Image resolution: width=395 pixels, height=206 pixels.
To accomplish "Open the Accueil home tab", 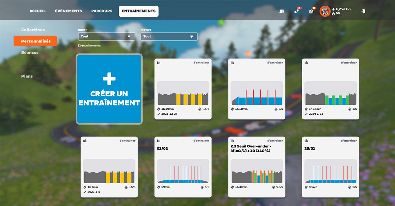I will point(38,11).
